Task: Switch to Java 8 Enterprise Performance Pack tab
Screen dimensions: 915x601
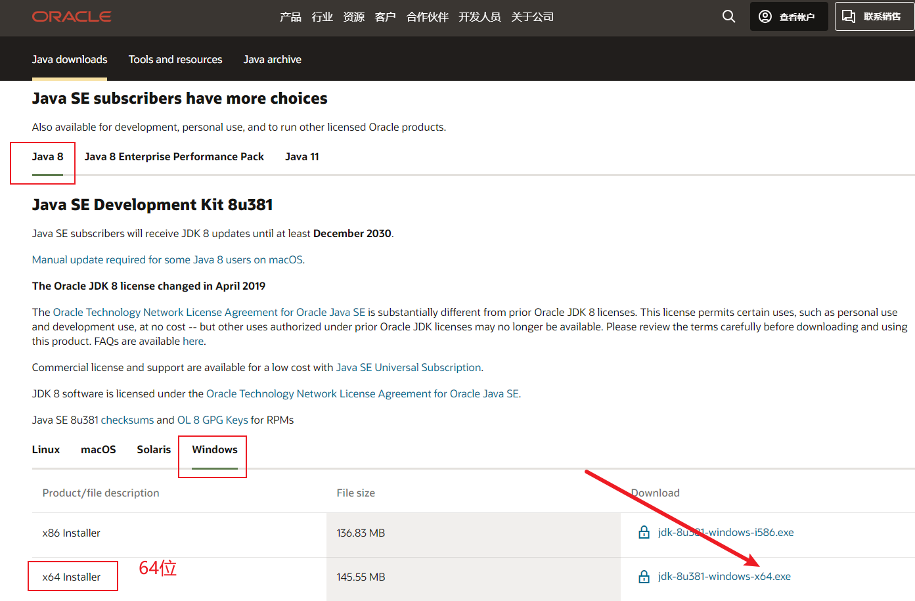Action: [x=174, y=156]
